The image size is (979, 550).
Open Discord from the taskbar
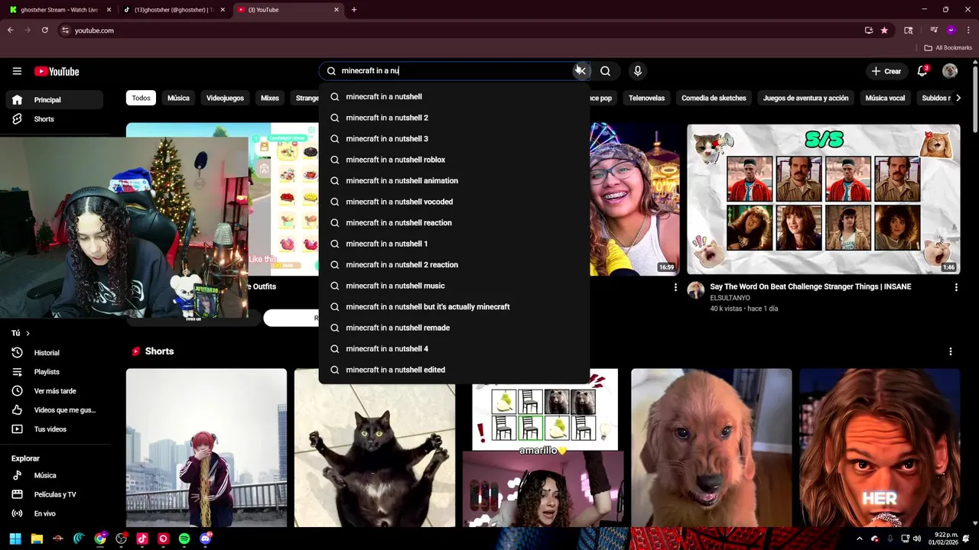click(x=205, y=539)
